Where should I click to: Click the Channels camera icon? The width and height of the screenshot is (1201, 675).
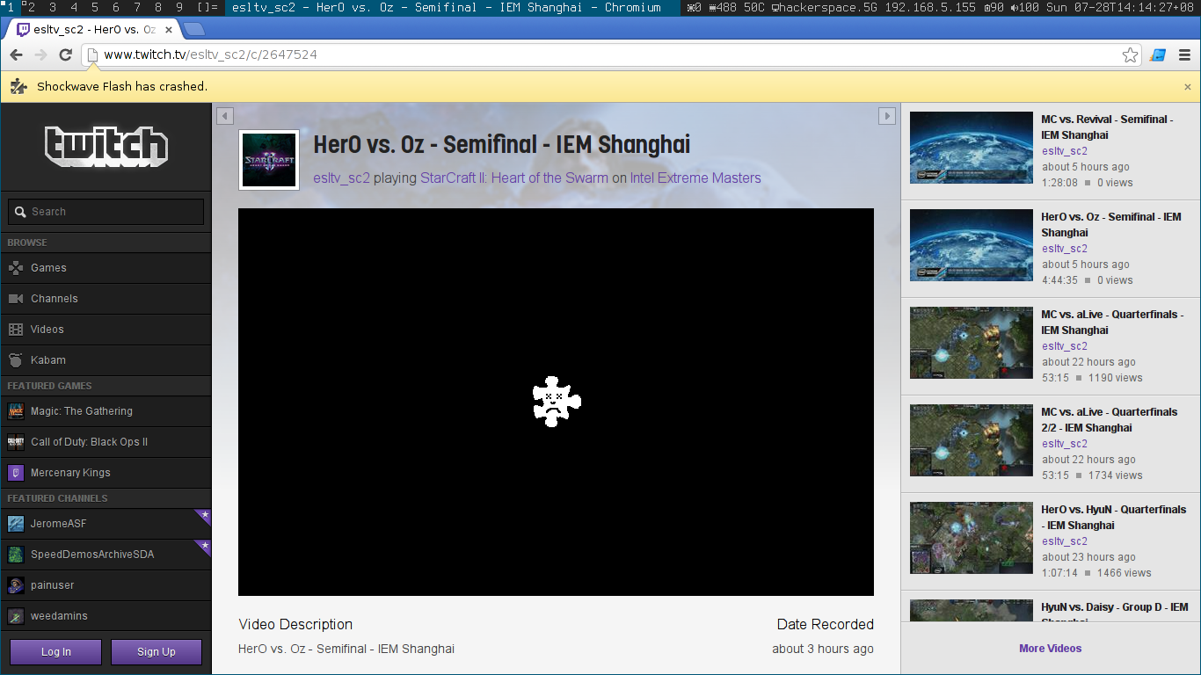tap(16, 299)
